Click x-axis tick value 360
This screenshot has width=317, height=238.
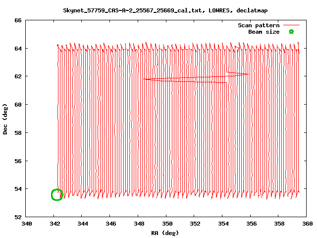[x=308, y=224]
